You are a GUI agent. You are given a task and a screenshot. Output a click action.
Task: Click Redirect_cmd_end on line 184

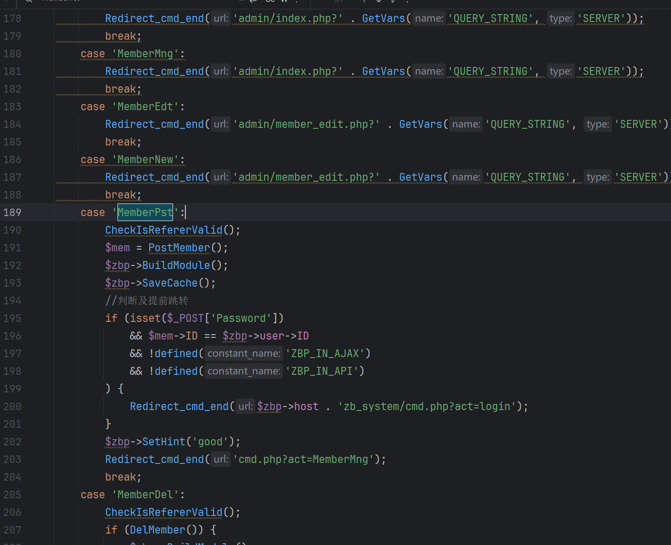[x=155, y=124]
